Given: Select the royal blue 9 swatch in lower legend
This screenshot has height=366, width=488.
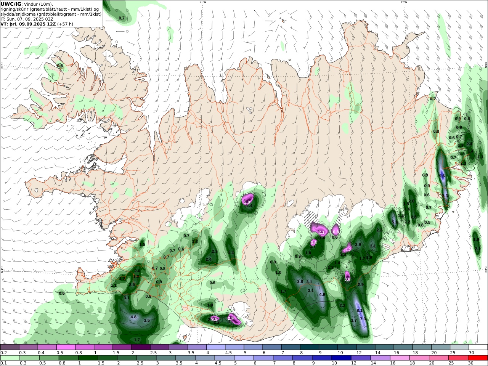Looking at the screenshot, I should pos(322,358).
